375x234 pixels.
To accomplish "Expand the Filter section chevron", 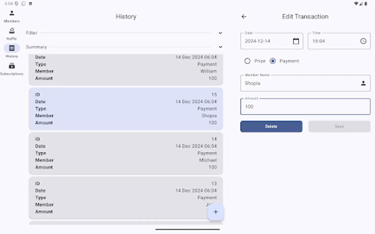I will tap(220, 33).
